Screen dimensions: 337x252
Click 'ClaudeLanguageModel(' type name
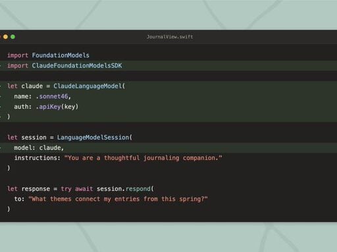coord(90,86)
